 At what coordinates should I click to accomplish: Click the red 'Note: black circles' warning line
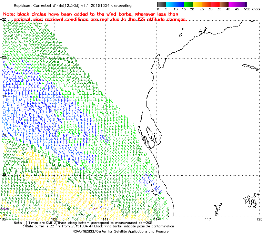[91, 14]
